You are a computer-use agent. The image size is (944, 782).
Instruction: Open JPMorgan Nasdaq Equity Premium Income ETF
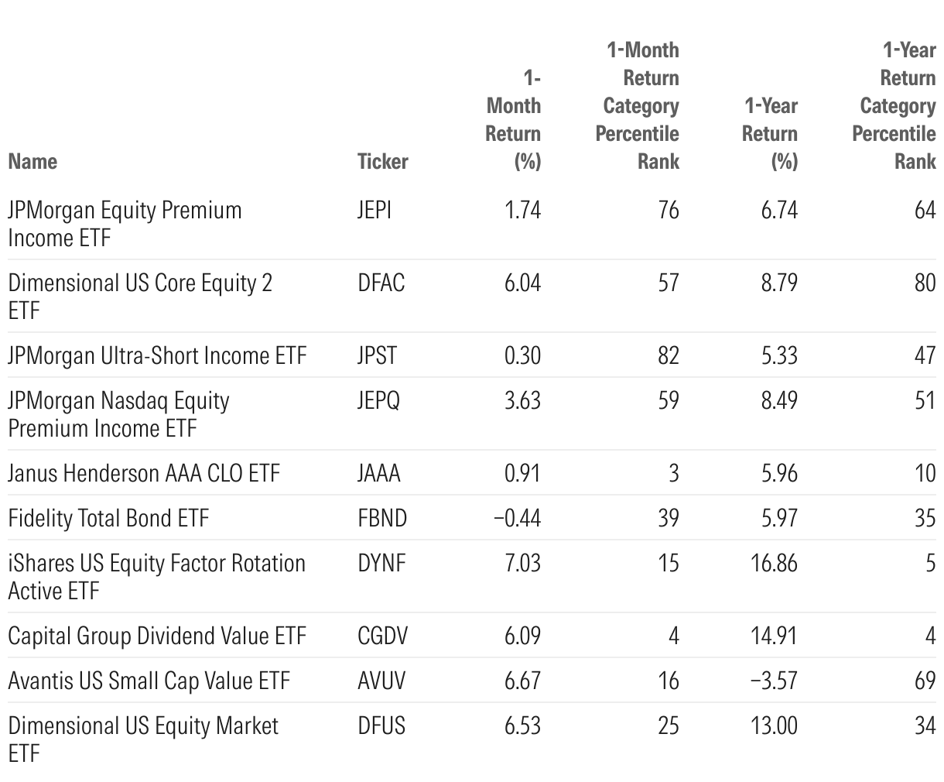(x=118, y=414)
